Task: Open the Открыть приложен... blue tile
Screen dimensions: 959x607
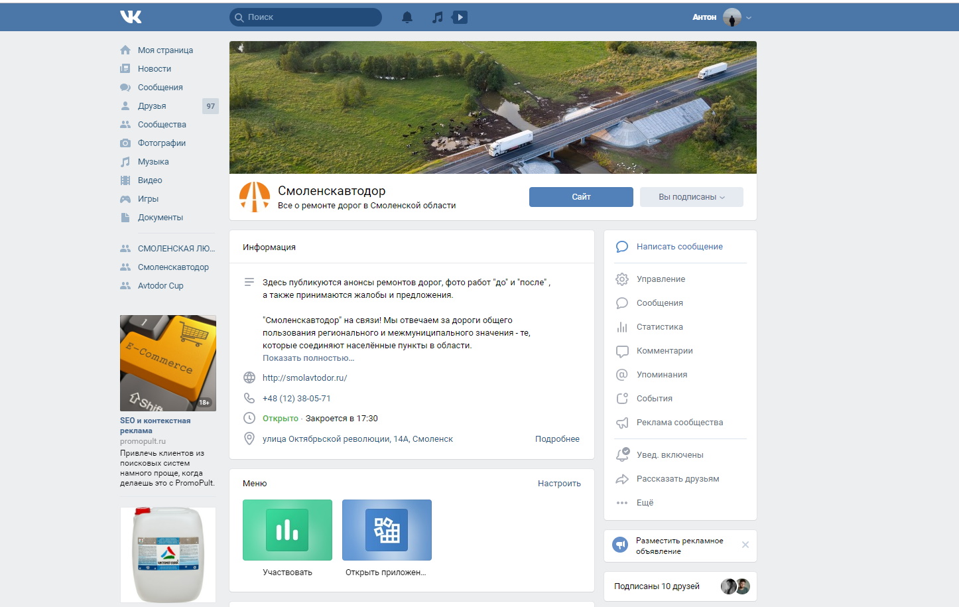Action: coord(387,530)
